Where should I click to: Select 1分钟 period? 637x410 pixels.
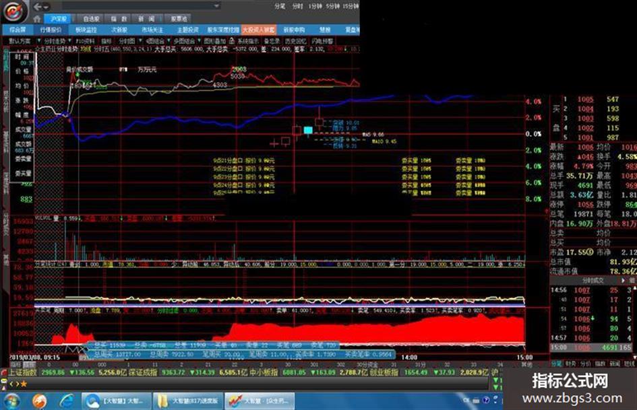tap(315, 6)
